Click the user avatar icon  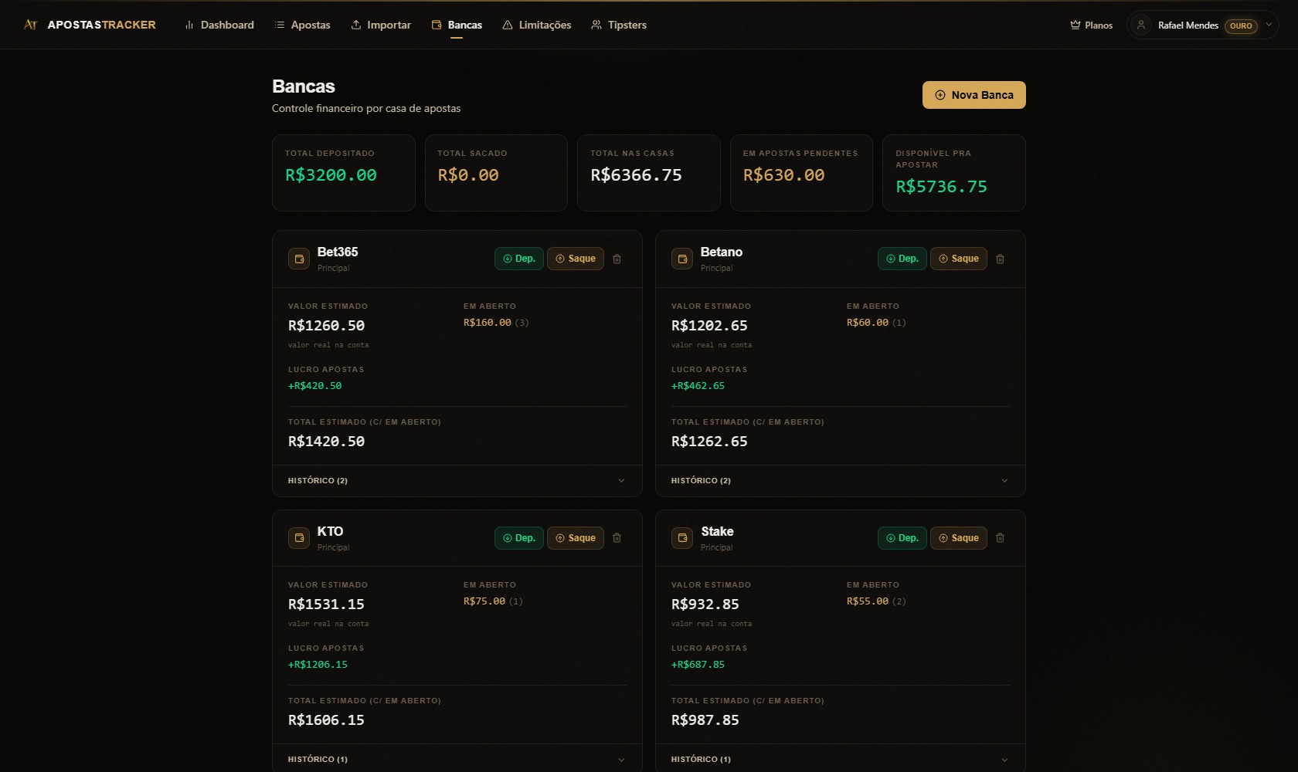(x=1140, y=25)
